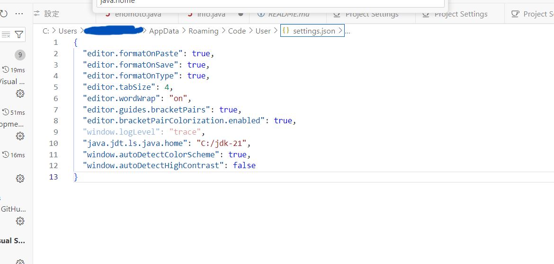This screenshot has height=264, width=554.
Task: Open the sidebar's three-dot more actions menu
Action: click(19, 14)
